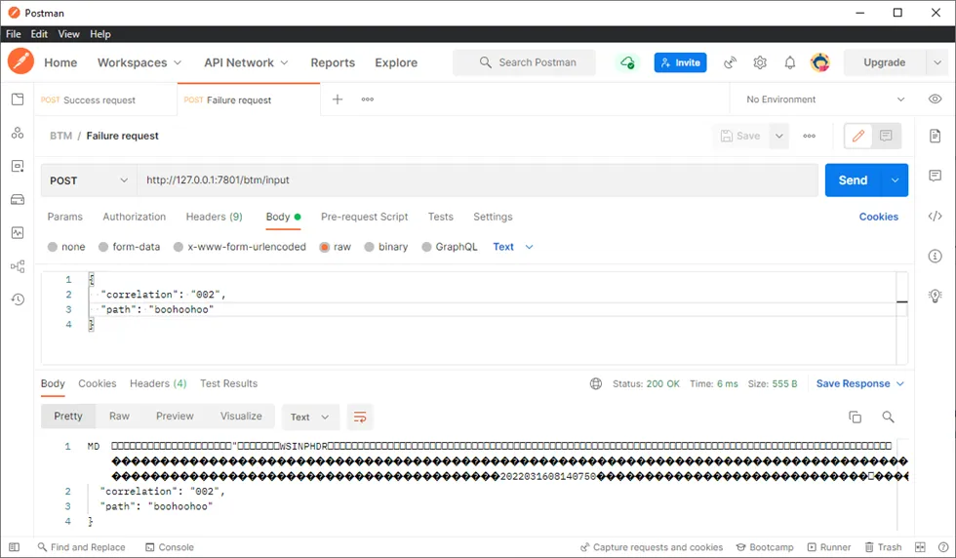
Task: Copy the response body with the copy icon
Action: click(x=855, y=418)
